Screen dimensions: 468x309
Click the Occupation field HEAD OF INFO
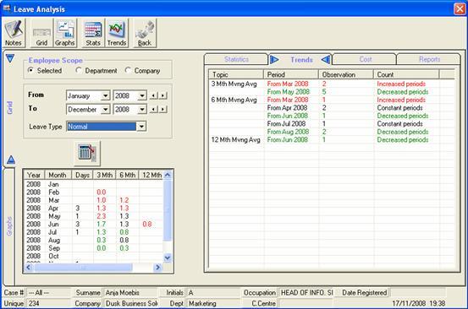pyautogui.click(x=306, y=293)
